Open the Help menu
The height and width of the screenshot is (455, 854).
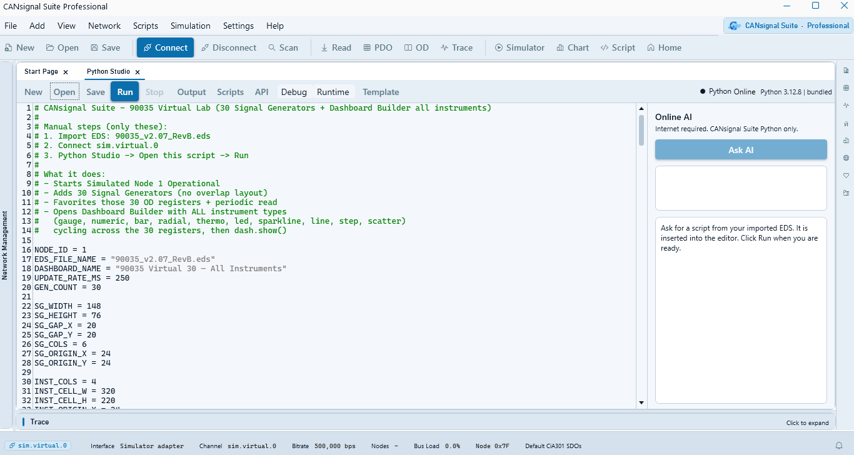(275, 26)
